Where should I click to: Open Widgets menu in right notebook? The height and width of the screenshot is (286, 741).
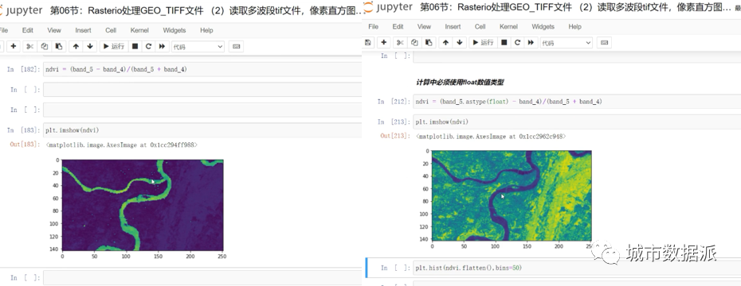543,27
